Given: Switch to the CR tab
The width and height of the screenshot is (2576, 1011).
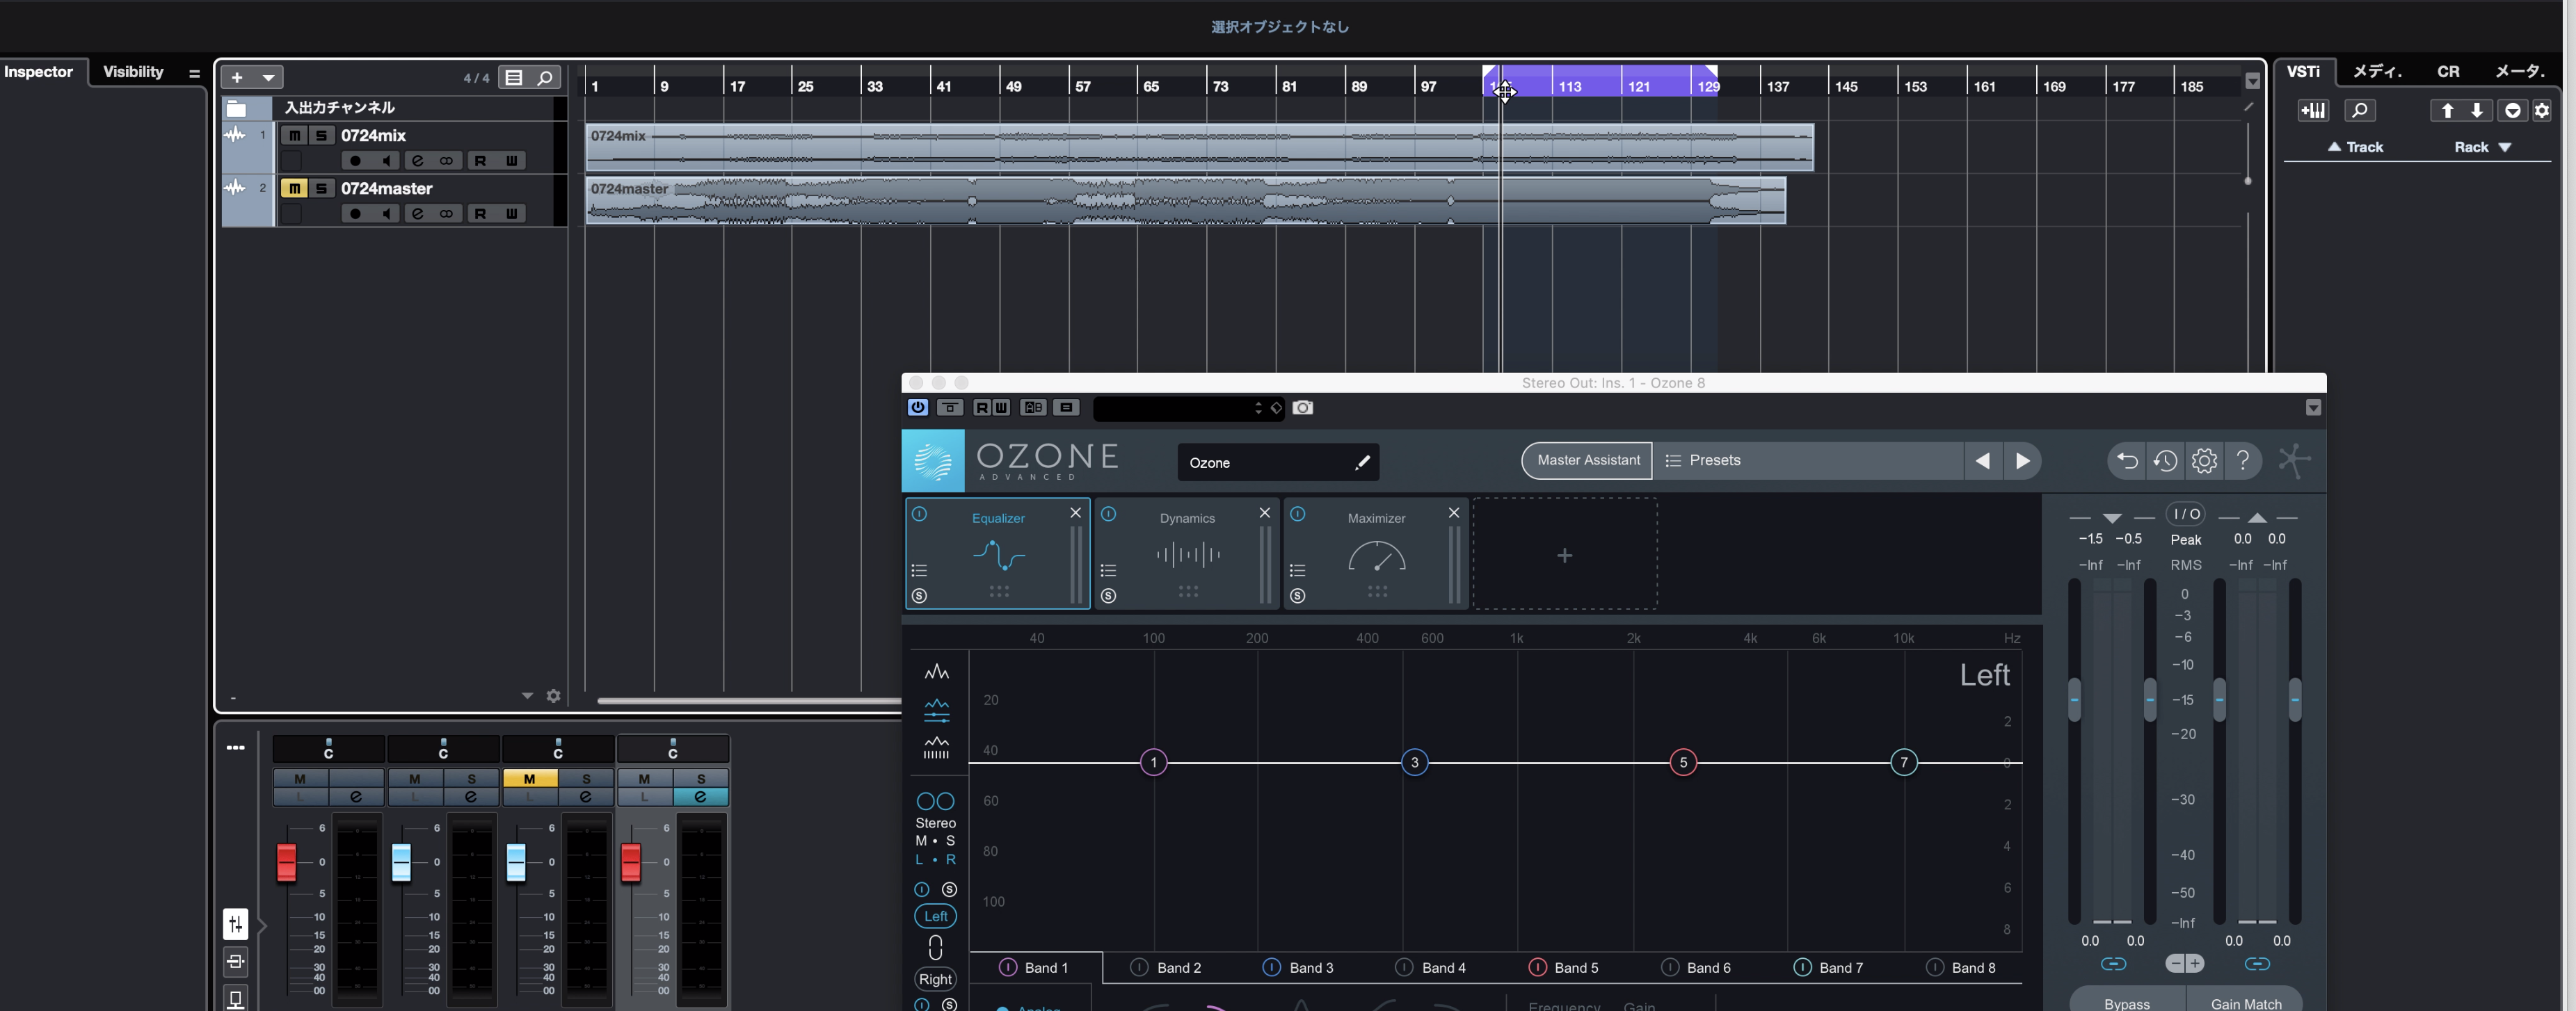Looking at the screenshot, I should pyautogui.click(x=2447, y=72).
